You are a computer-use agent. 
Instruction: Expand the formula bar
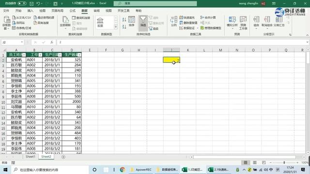click(x=307, y=42)
